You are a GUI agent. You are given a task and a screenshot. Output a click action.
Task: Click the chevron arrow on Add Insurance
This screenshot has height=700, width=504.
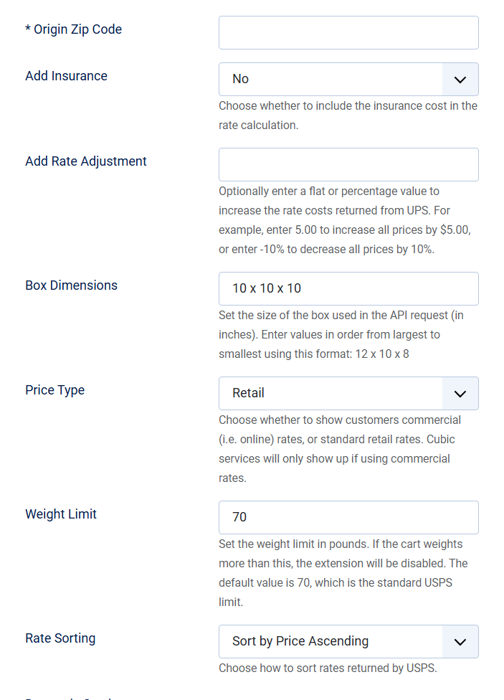point(460,80)
